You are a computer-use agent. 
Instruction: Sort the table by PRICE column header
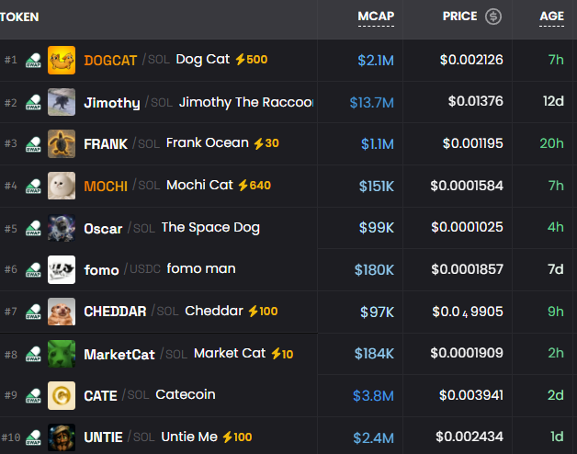pyautogui.click(x=459, y=17)
